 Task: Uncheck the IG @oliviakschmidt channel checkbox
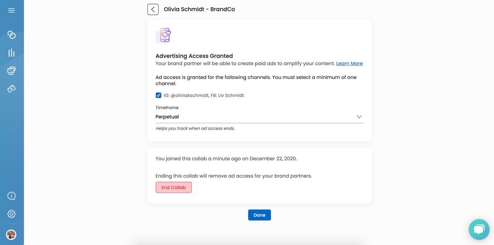(158, 95)
